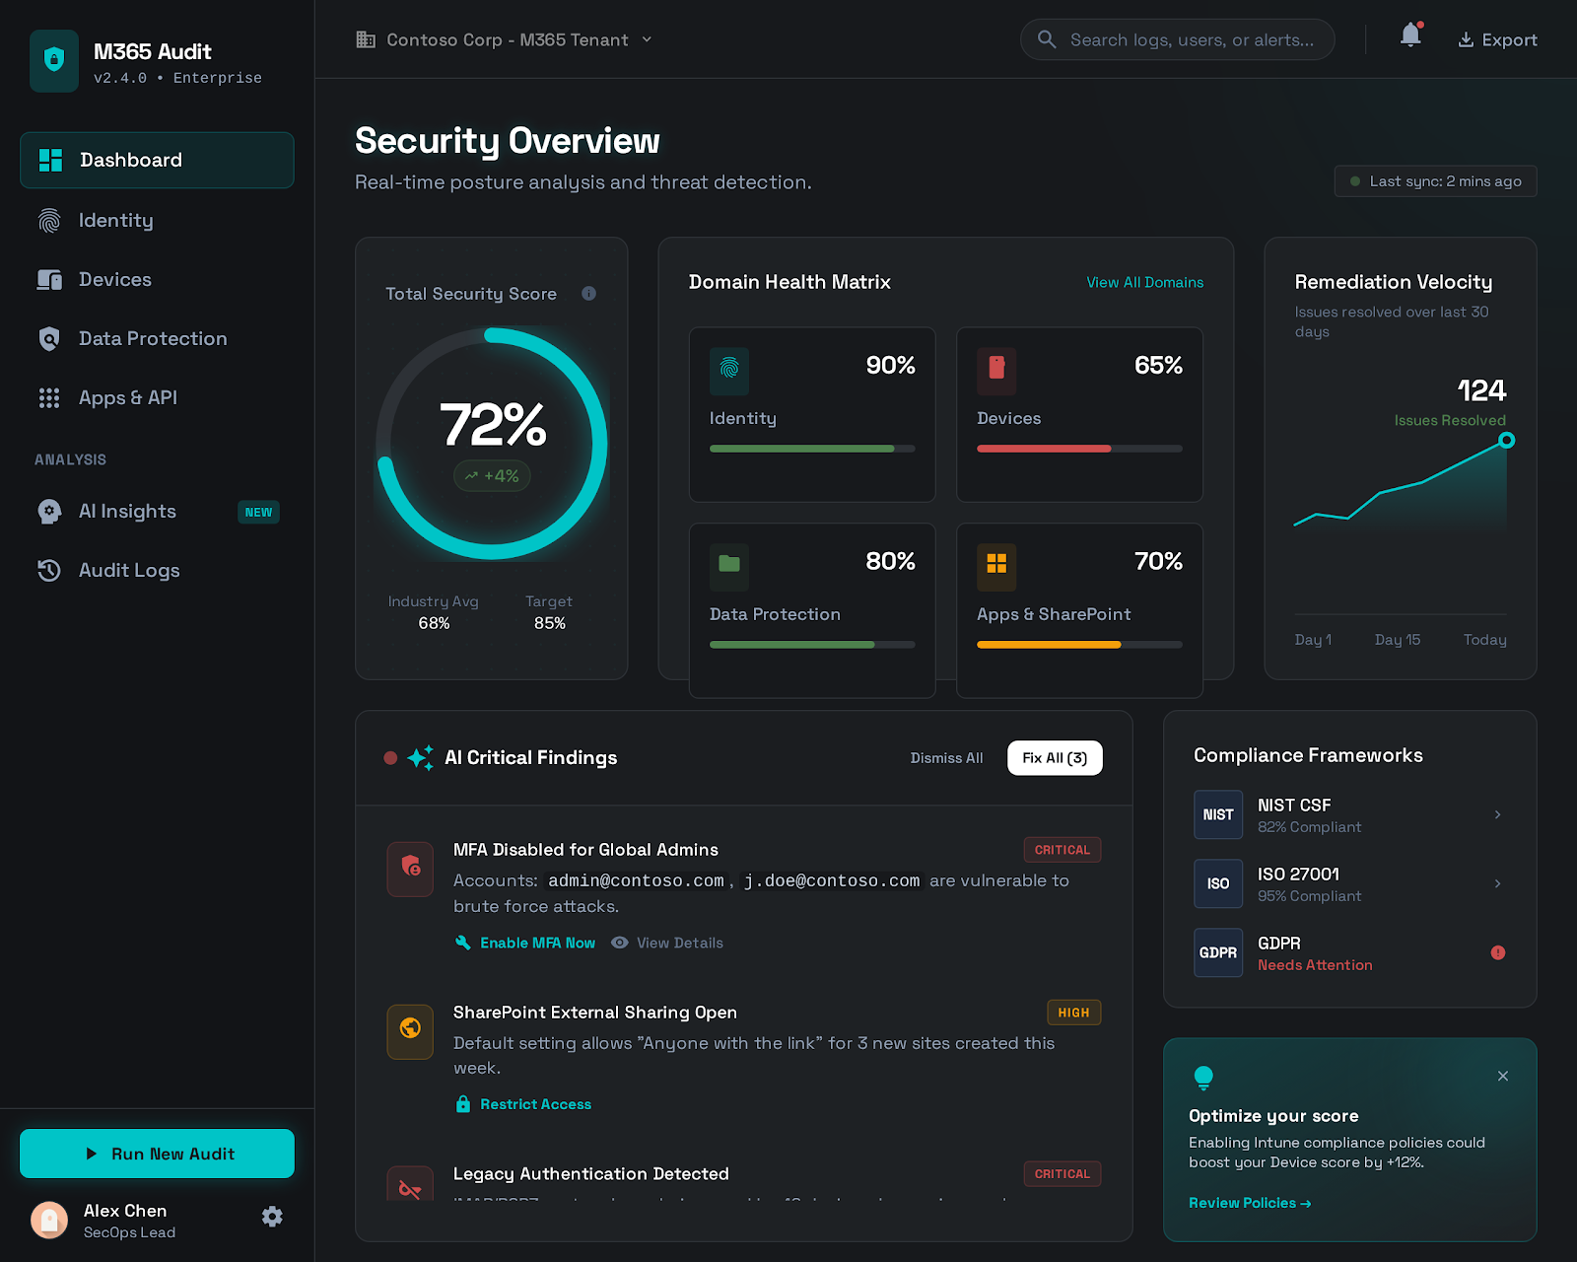
Task: Click the Today point on Remediation chart
Action: tap(1506, 440)
